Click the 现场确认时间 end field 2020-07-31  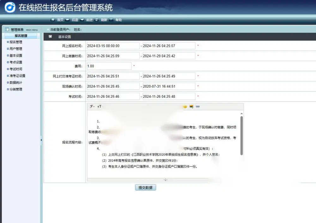pos(169,86)
